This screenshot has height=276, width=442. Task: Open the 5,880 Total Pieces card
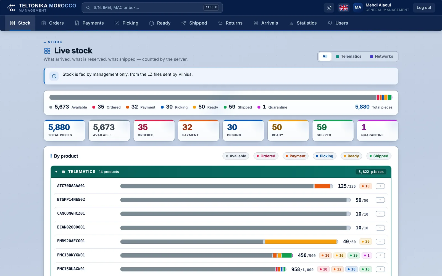tap(64, 131)
